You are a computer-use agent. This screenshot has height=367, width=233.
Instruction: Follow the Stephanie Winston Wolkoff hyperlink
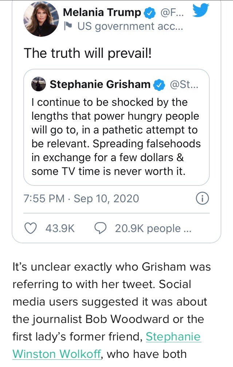coord(56,353)
